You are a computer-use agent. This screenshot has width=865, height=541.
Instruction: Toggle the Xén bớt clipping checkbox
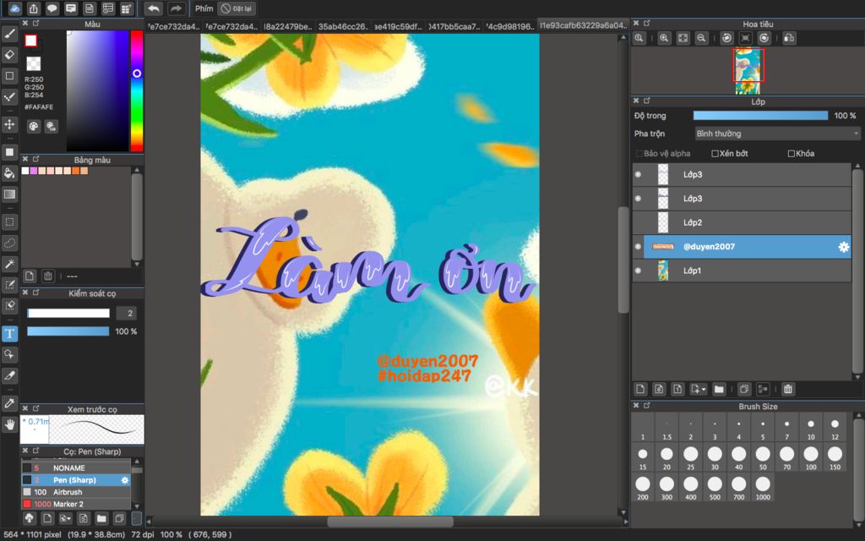(x=715, y=154)
